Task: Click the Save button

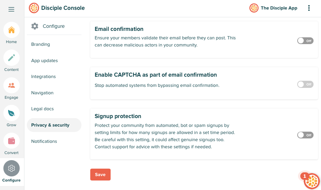Action: point(100,174)
